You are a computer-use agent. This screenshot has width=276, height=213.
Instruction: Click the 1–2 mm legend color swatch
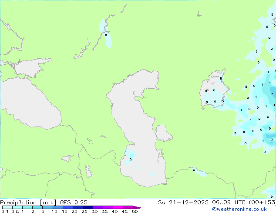(27, 207)
